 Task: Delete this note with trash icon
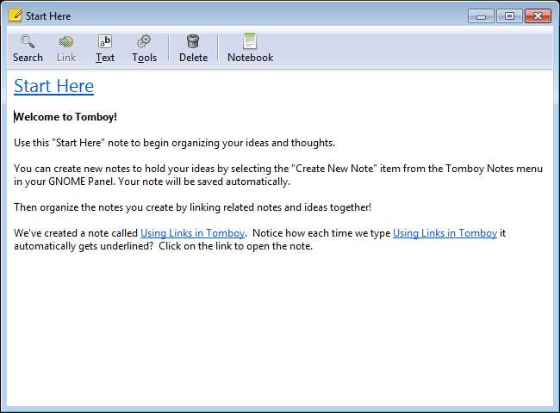tap(193, 49)
